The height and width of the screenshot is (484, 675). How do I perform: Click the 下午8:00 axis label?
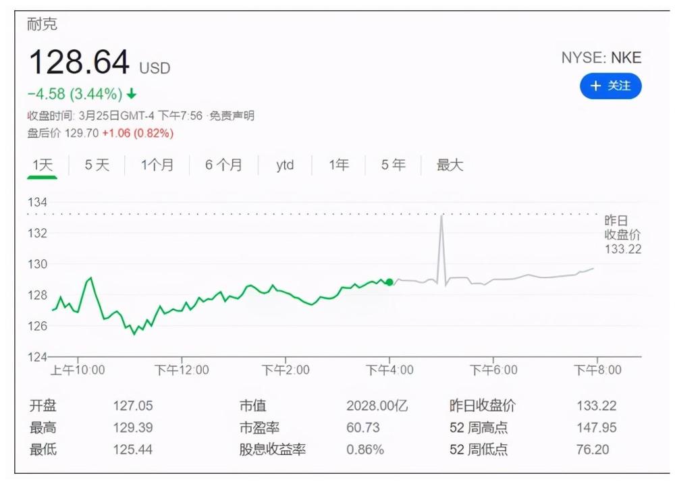point(597,370)
